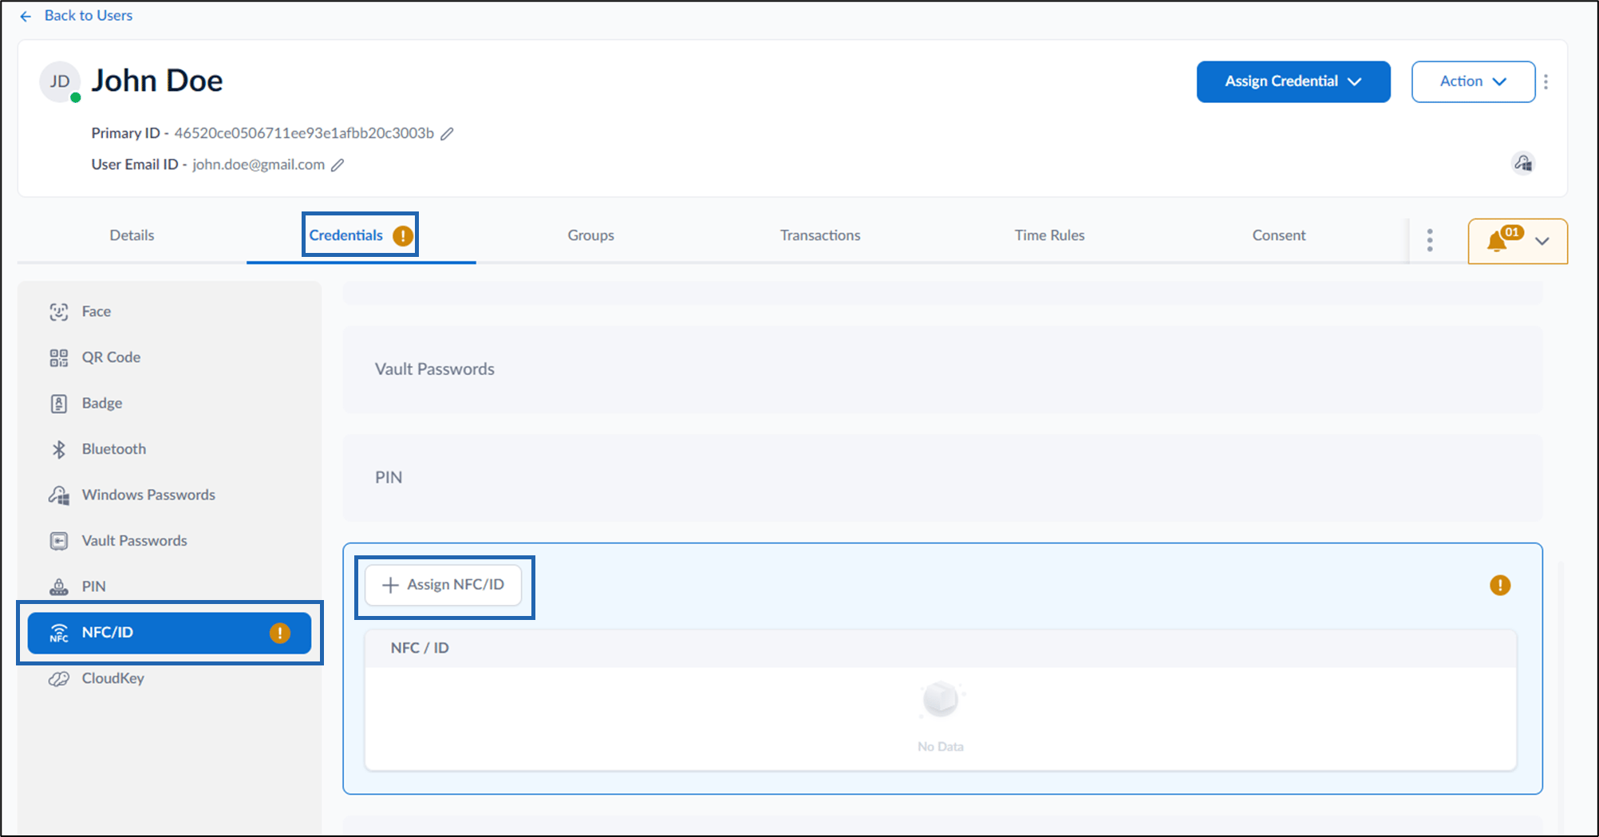Select Face credential in sidebar
1599x837 pixels.
(169, 312)
